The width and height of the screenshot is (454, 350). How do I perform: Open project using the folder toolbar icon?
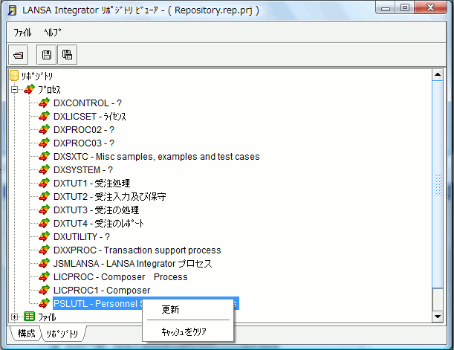pos(19,55)
